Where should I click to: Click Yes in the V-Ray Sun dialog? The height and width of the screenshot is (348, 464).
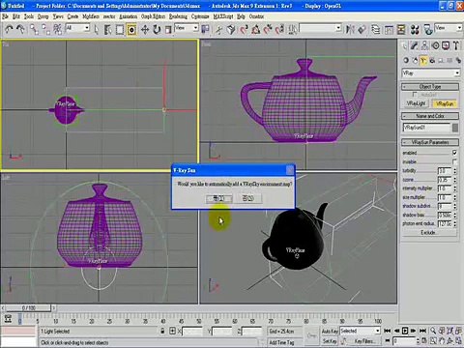(218, 198)
